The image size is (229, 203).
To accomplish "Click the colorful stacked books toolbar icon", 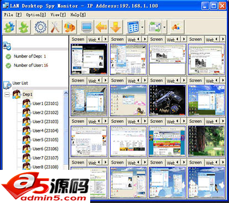I will 70,27.
